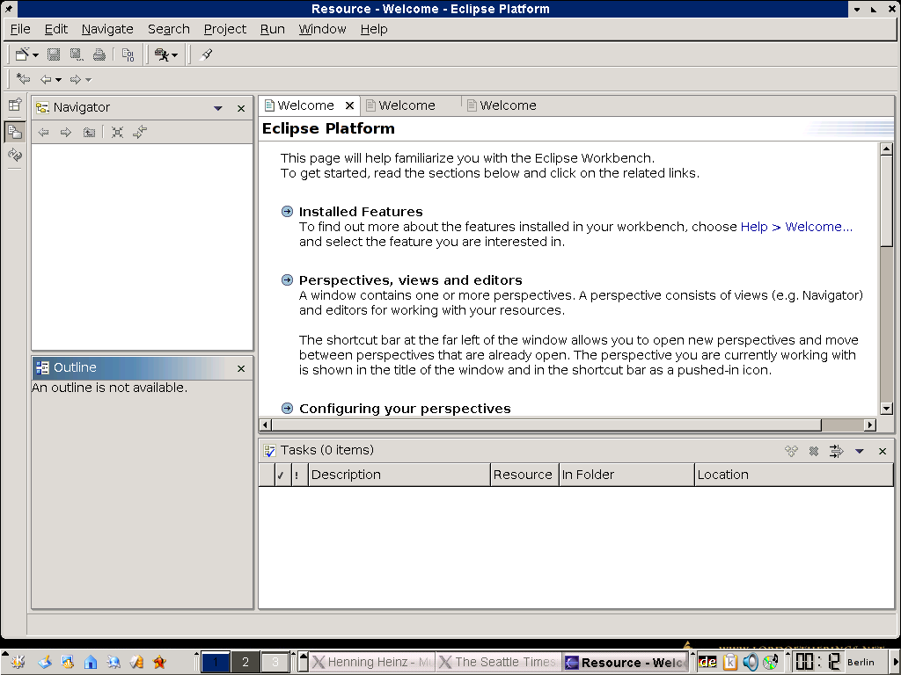Open the Navigator view menu triangle
Screen dimensions: 901x675
(218, 108)
